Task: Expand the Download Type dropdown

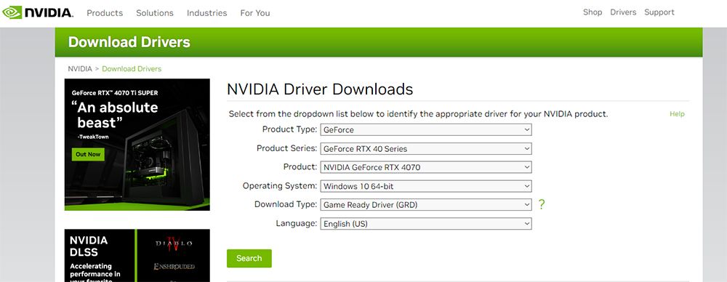Action: pyautogui.click(x=425, y=204)
